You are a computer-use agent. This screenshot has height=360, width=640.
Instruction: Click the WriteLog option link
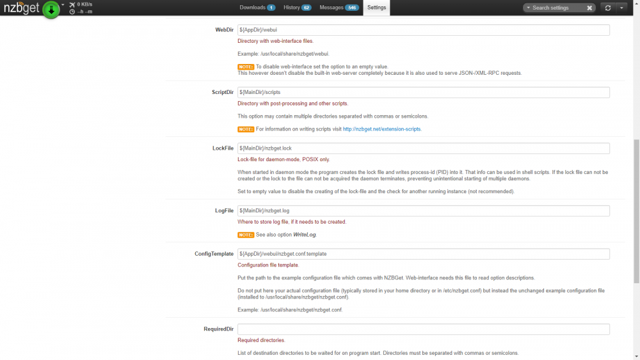tap(305, 235)
